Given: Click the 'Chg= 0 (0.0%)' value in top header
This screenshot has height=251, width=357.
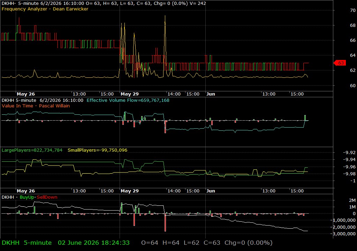Looking at the screenshot, I should [171, 3].
